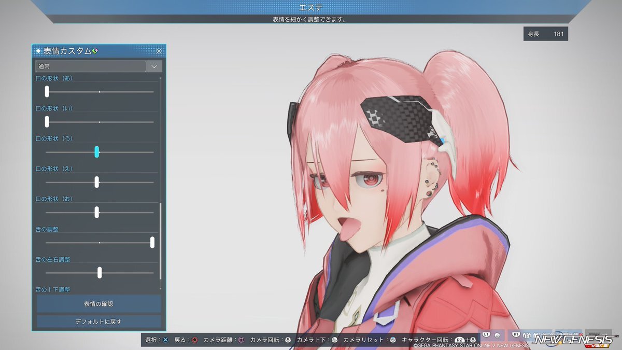Click the 表情の確認 button
622x350 pixels.
(x=98, y=303)
